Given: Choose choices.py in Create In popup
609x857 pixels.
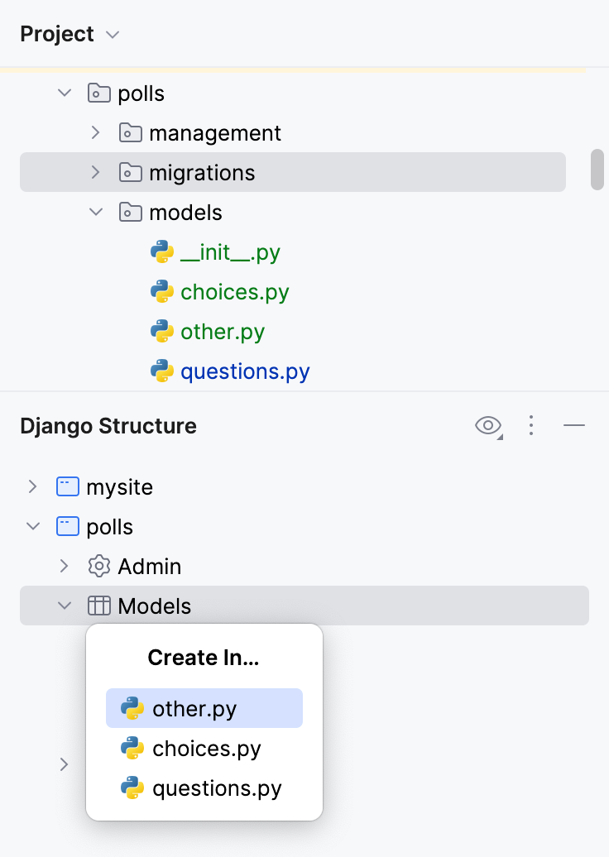Looking at the screenshot, I should pos(206,749).
